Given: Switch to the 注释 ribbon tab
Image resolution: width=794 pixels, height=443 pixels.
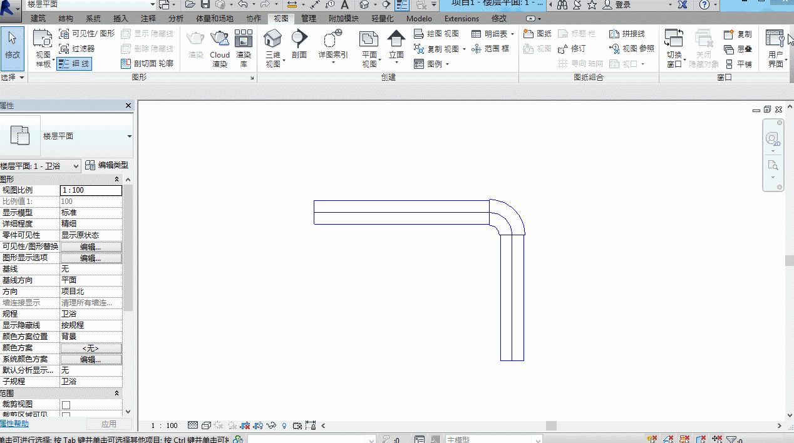Looking at the screenshot, I should 148,19.
